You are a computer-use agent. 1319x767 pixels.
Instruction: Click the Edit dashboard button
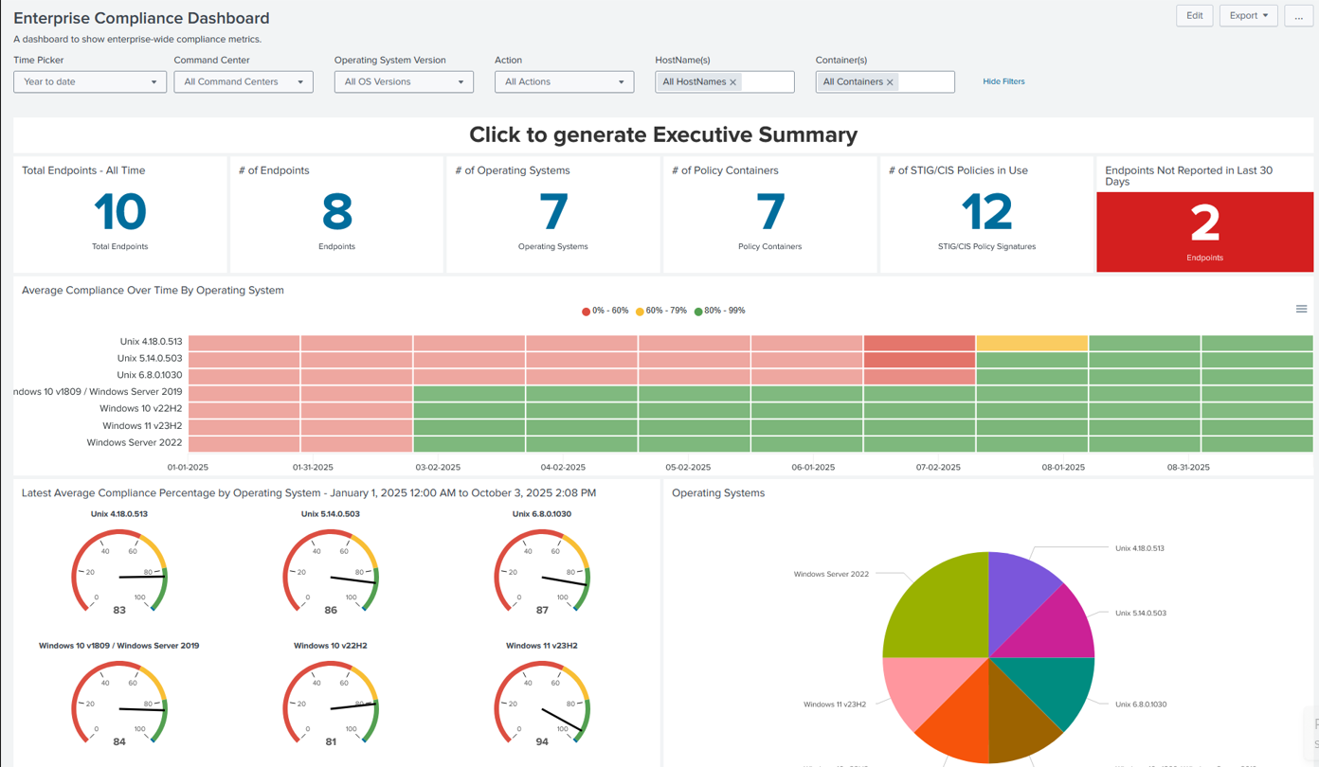1194,16
